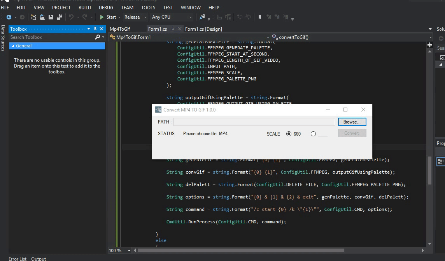445x261 pixels.
Task: Close the Form1.cs tab
Action: point(179,29)
